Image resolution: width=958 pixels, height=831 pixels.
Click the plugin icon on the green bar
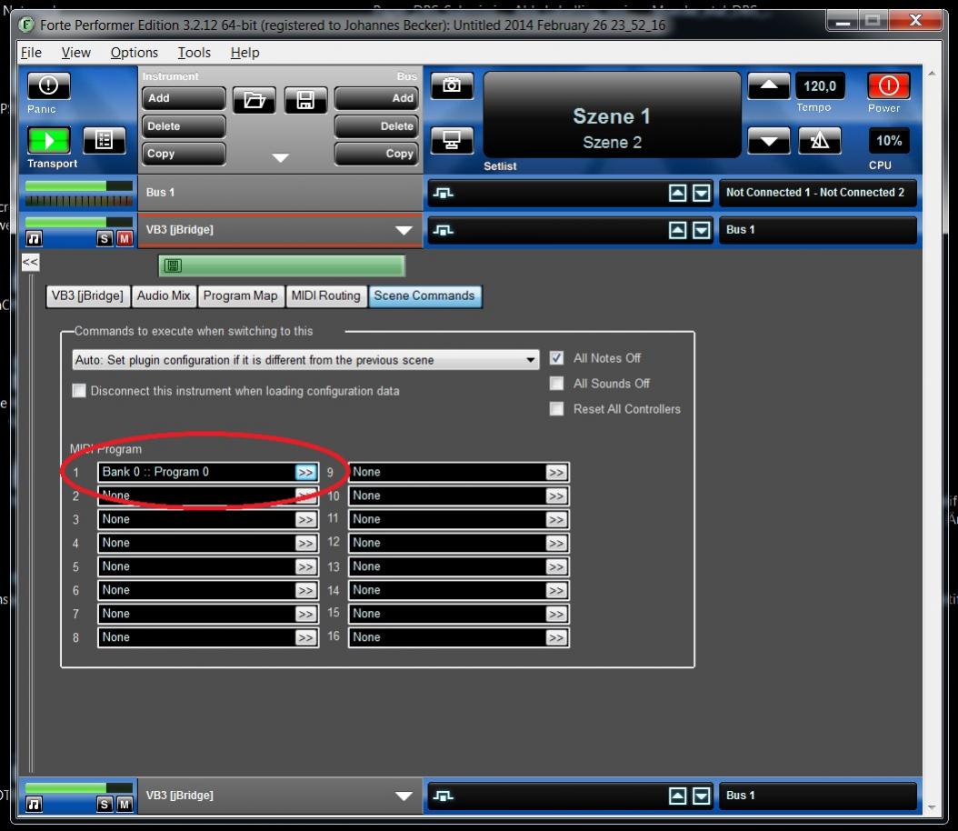[173, 265]
